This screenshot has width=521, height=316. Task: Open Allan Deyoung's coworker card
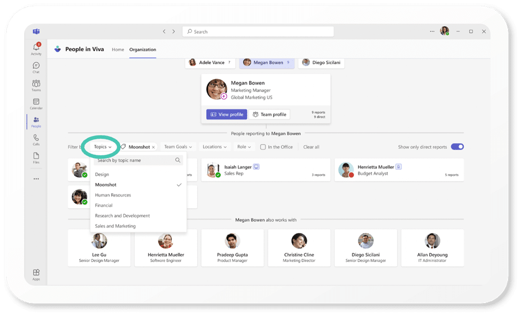[432, 248]
